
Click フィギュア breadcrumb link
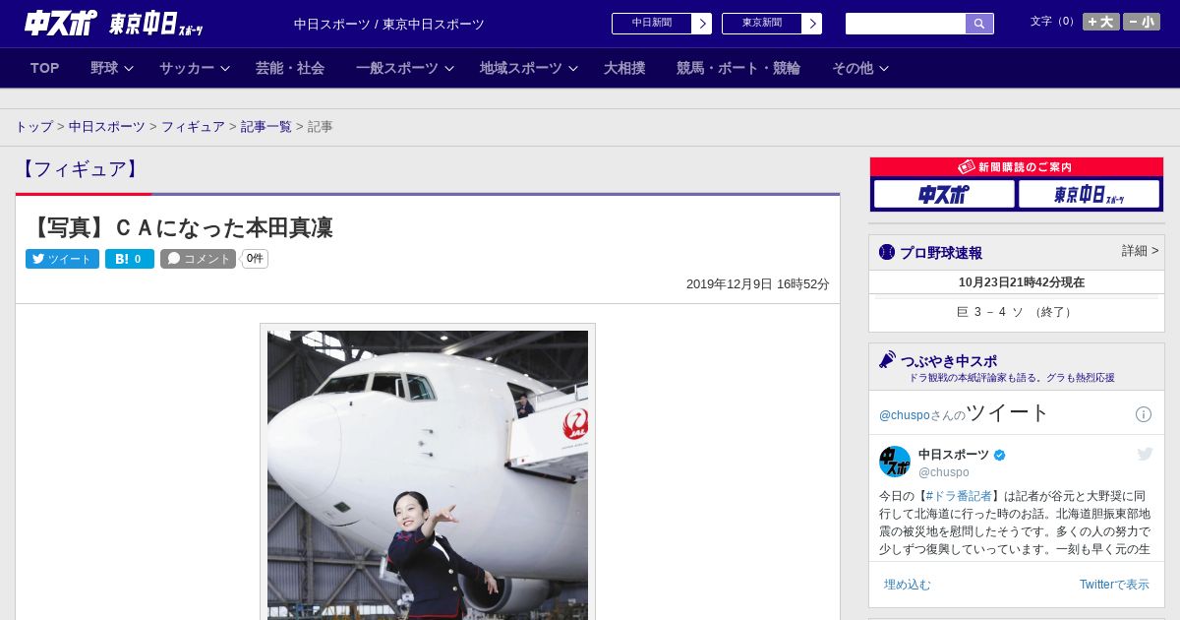click(193, 127)
